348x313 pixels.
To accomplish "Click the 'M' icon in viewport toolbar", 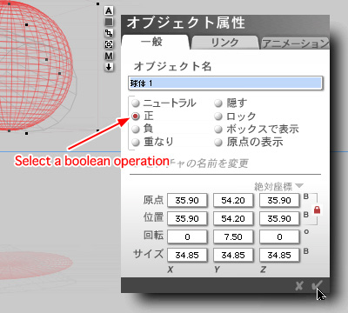I will coord(109,56).
